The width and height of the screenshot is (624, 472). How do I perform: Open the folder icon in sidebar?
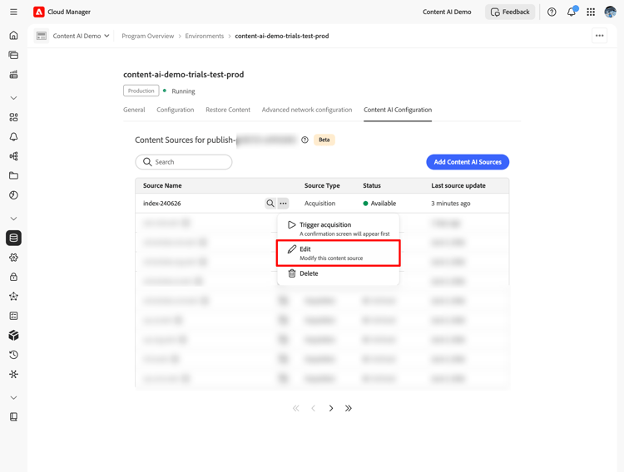pyautogui.click(x=13, y=175)
